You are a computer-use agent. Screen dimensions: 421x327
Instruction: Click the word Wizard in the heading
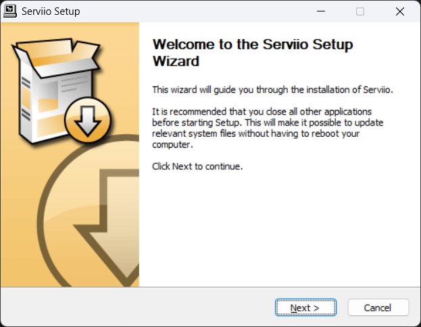tap(176, 61)
